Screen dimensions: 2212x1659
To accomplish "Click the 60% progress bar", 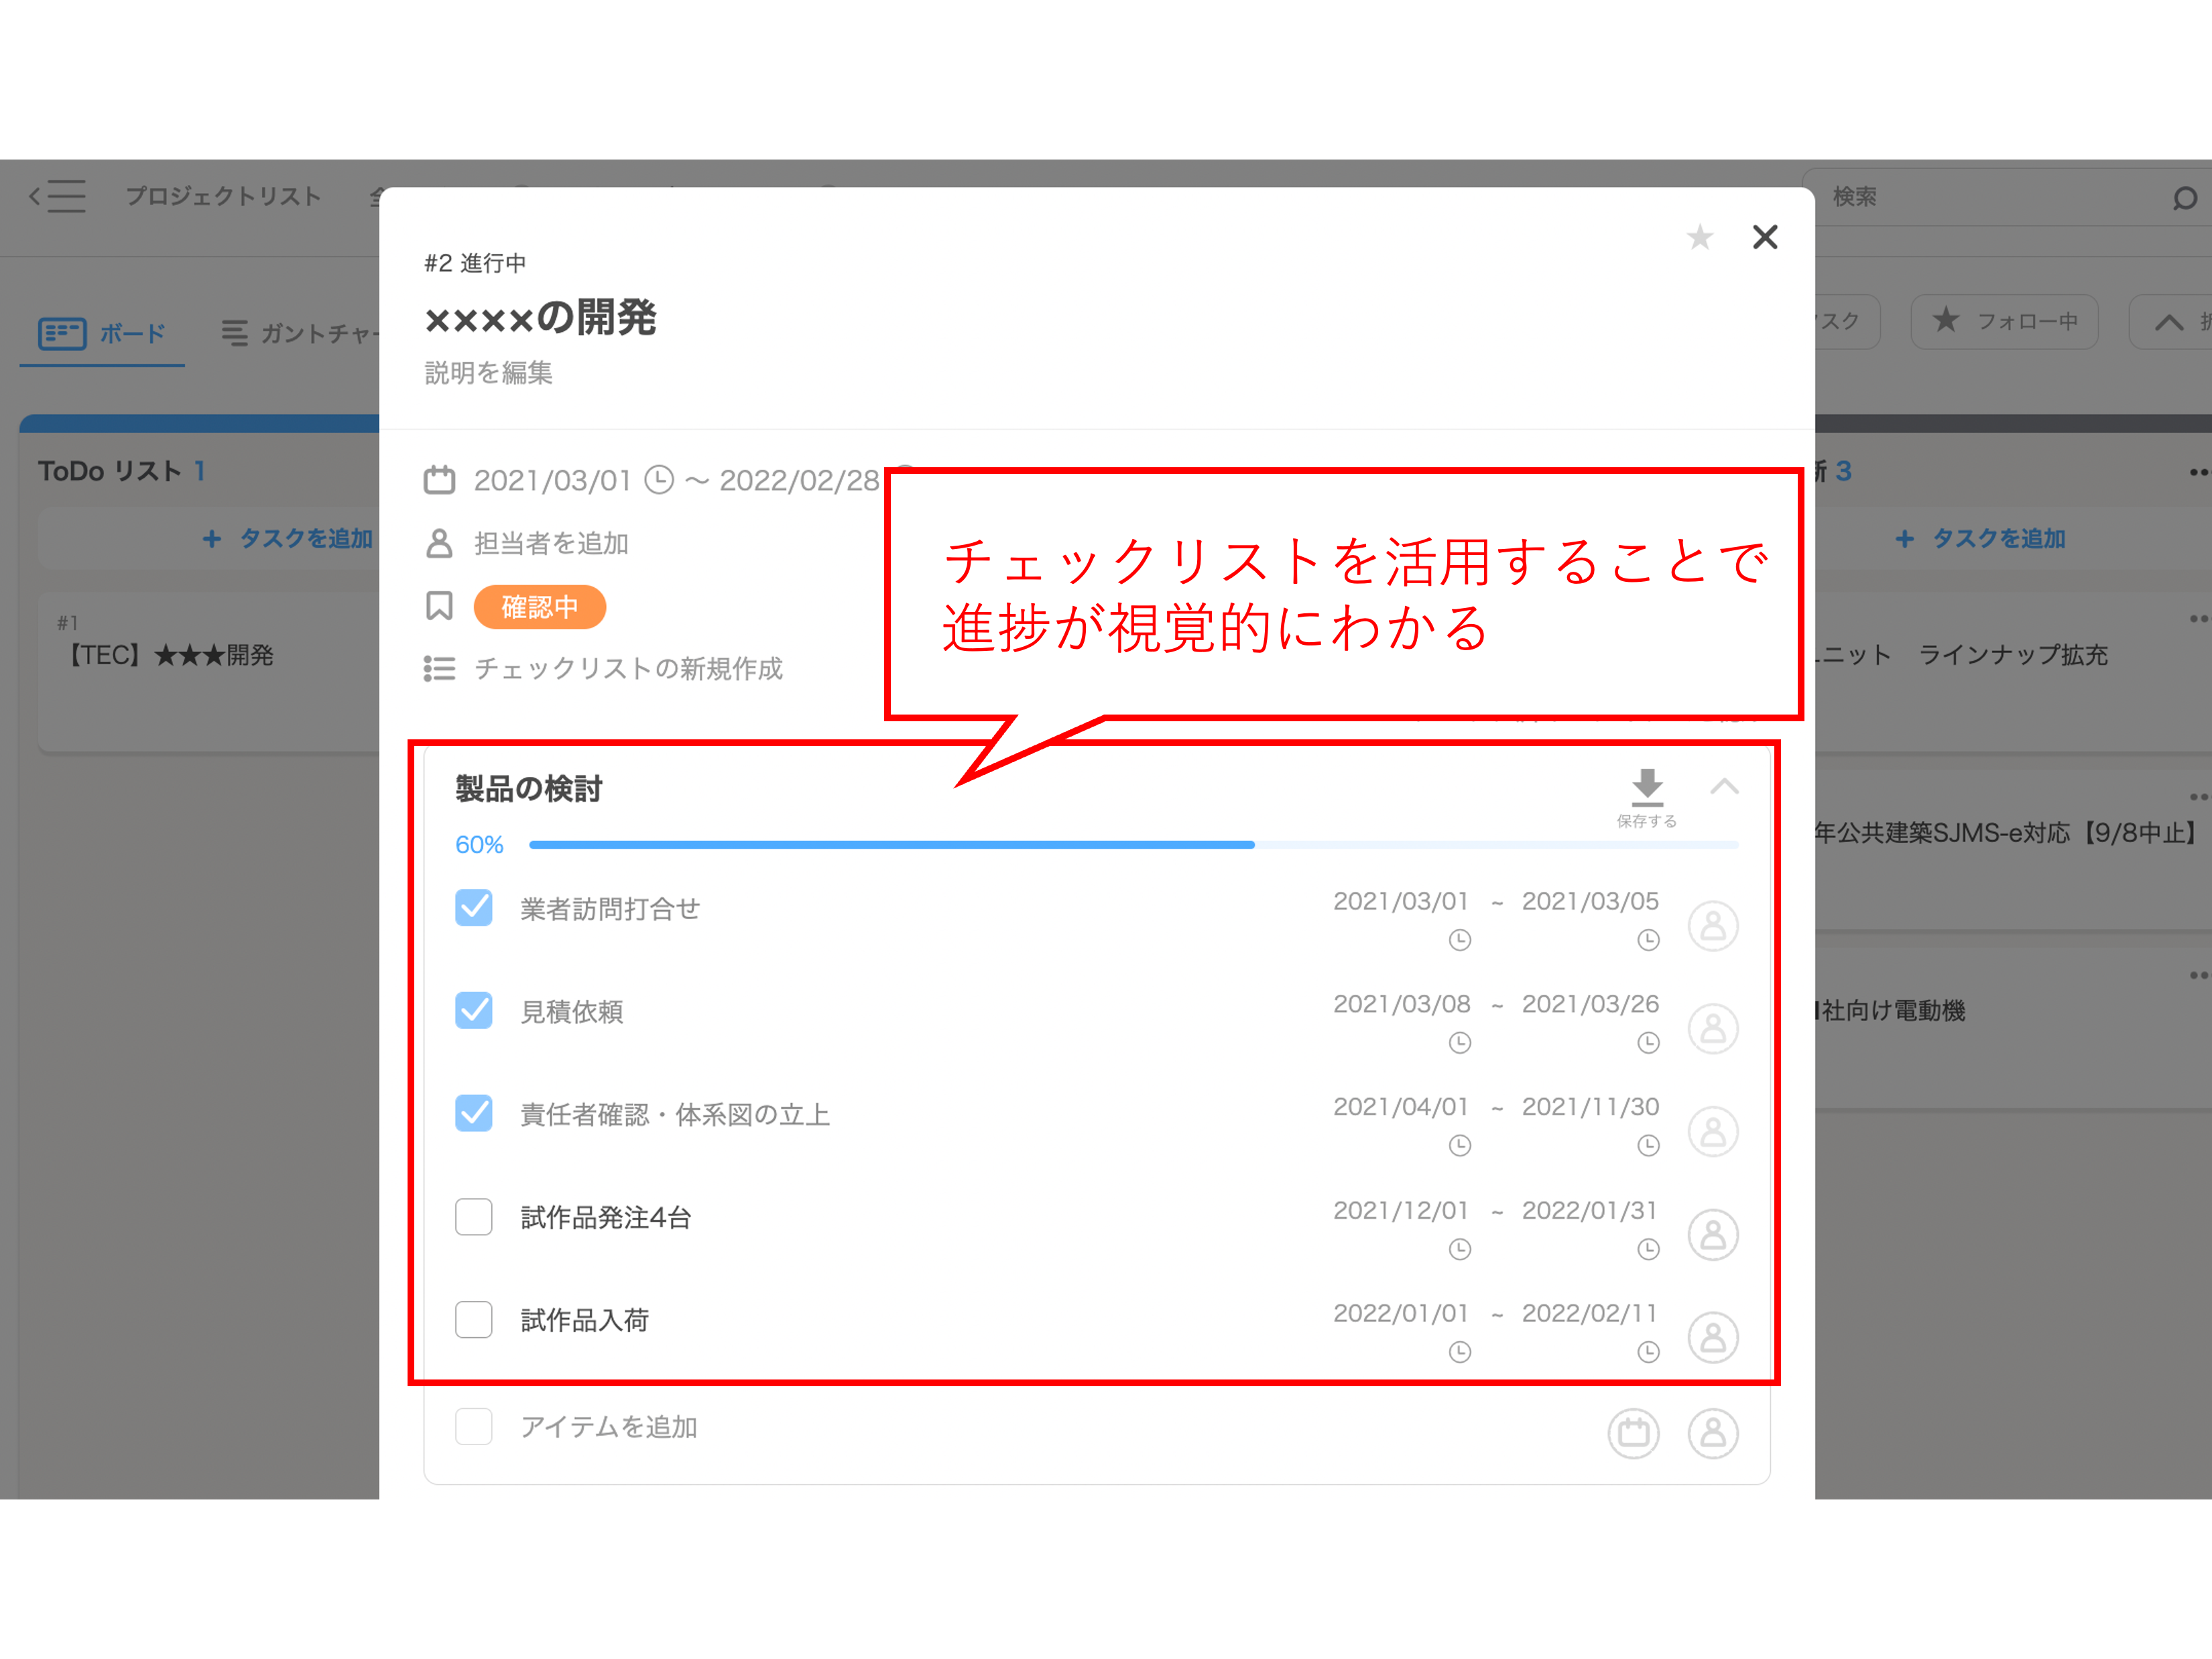I will [x=1134, y=845].
